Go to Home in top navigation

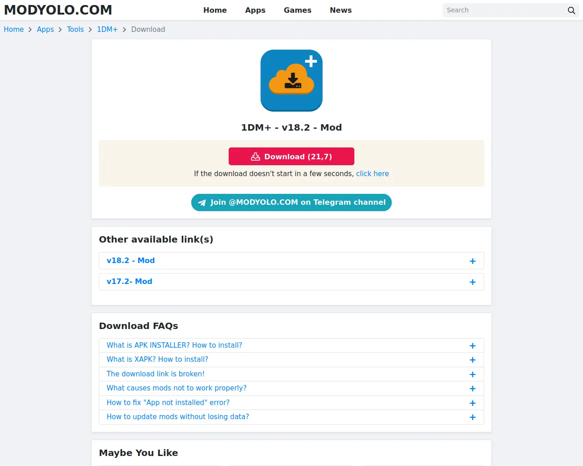coord(215,10)
